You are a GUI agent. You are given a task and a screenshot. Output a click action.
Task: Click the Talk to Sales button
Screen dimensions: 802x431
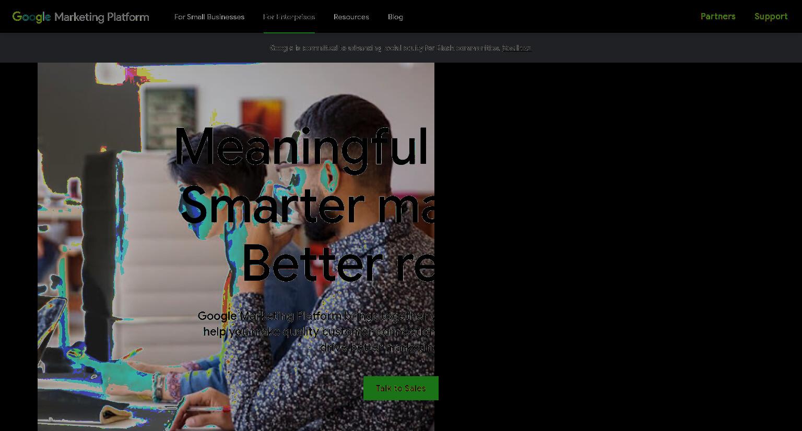tap(401, 388)
